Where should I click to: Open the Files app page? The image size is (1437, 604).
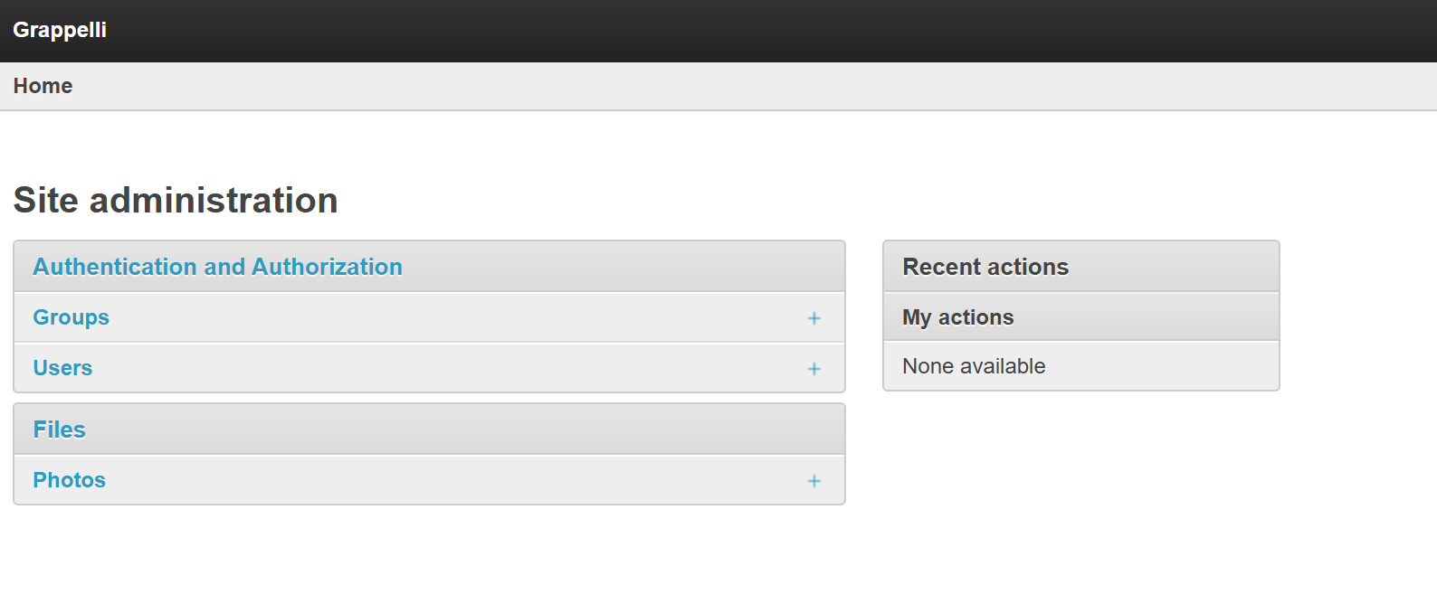pos(59,429)
